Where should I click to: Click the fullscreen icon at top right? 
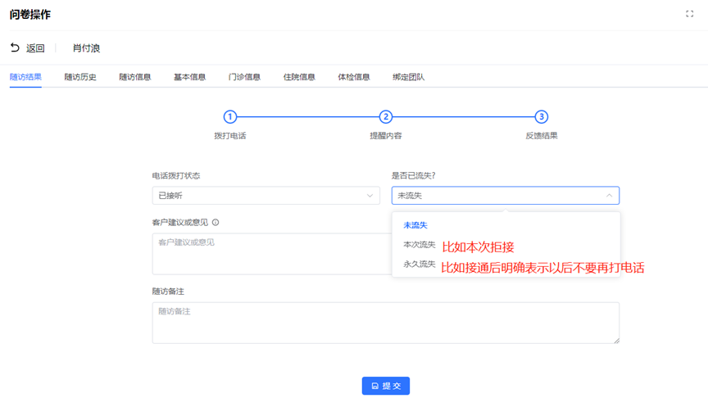click(689, 14)
